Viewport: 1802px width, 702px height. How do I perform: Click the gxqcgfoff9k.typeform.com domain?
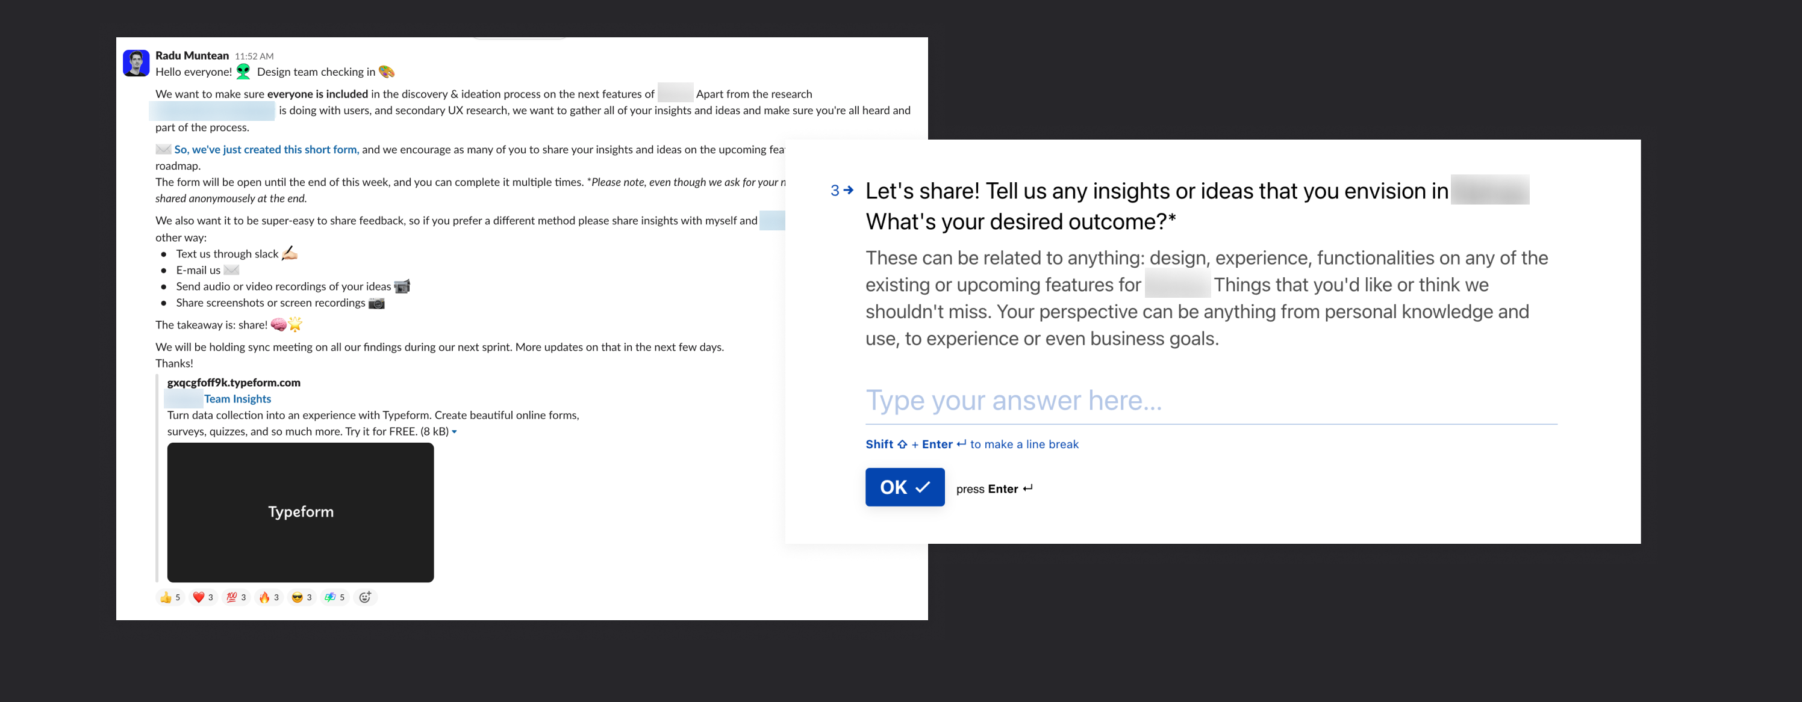click(234, 382)
